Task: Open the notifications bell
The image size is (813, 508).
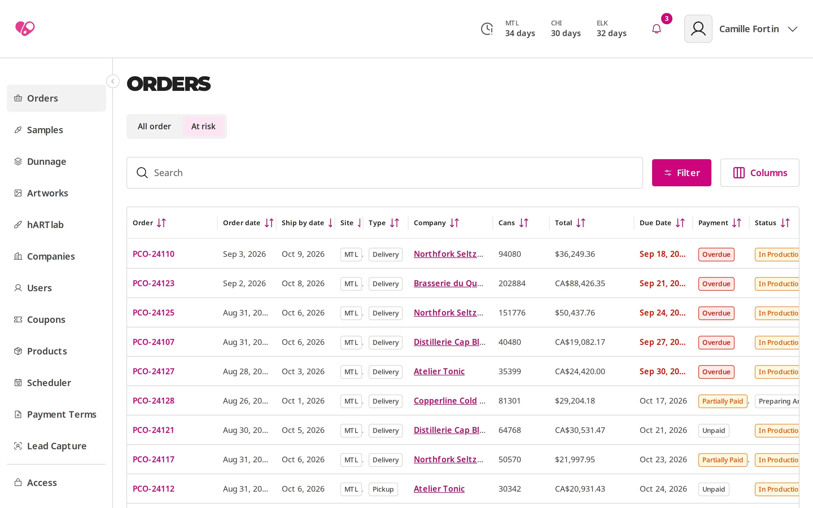Action: tap(656, 29)
